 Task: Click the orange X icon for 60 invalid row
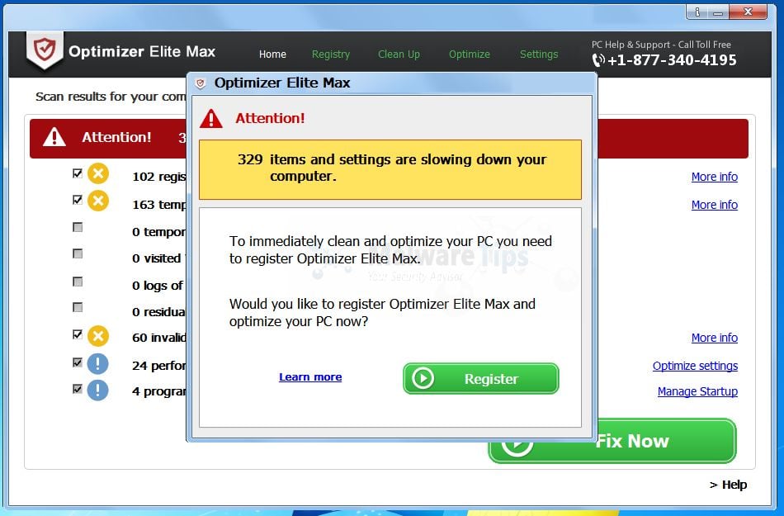98,336
